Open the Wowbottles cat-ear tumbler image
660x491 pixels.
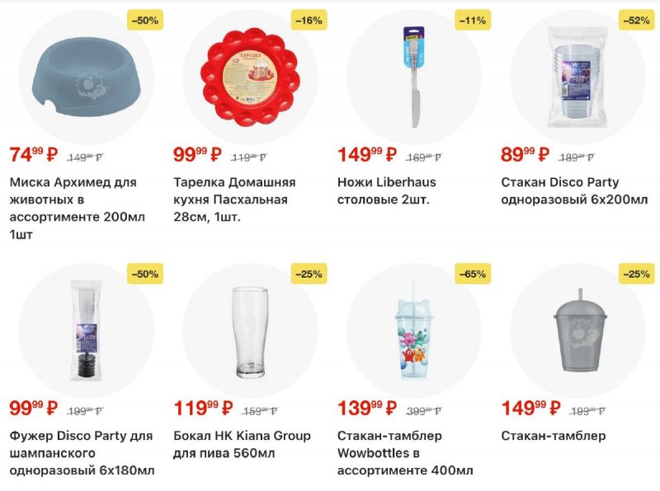413,331
